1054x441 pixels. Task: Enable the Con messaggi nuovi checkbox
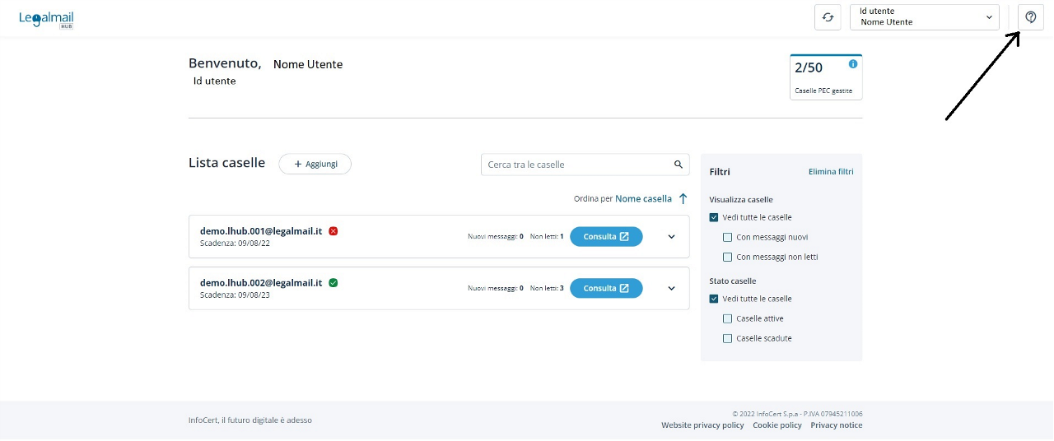click(727, 237)
